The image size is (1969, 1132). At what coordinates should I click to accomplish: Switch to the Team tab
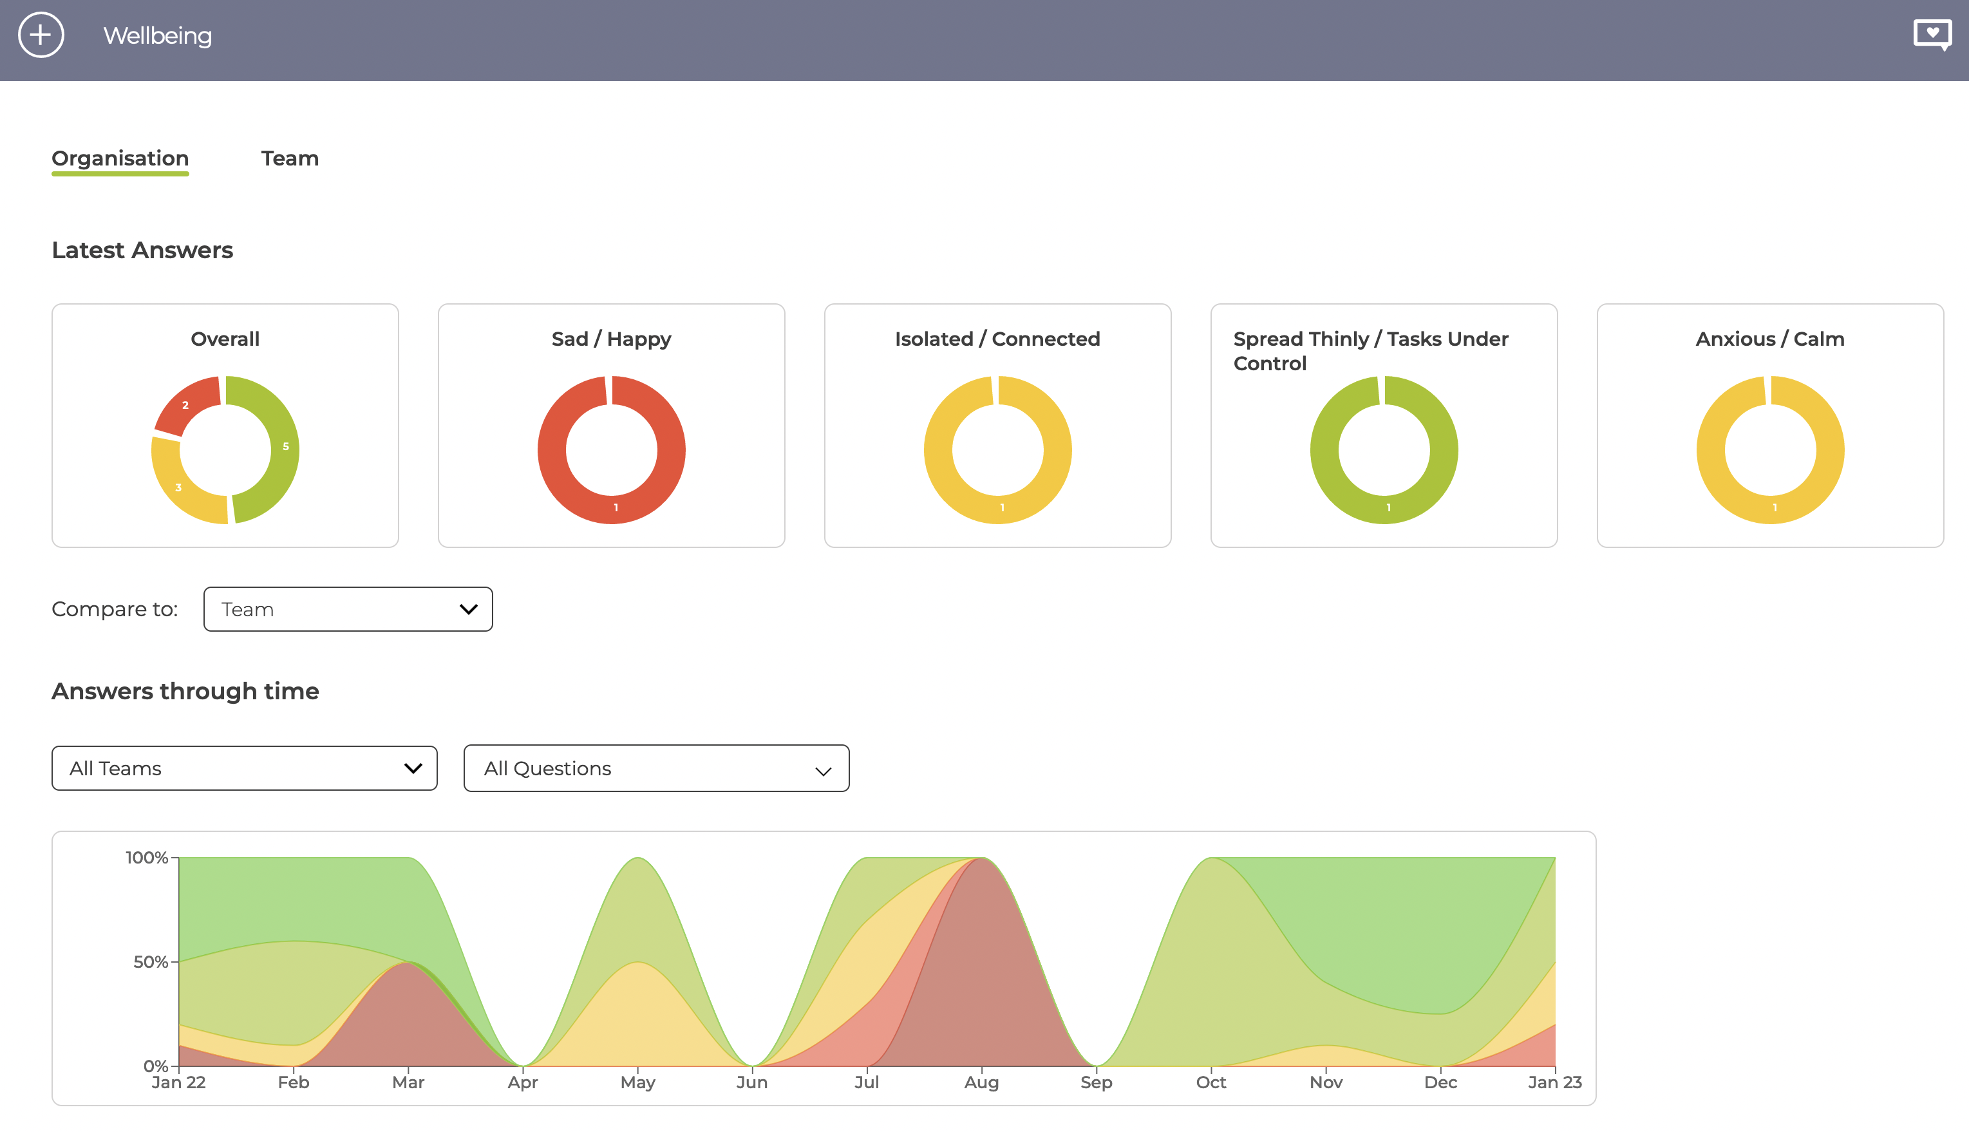[290, 158]
